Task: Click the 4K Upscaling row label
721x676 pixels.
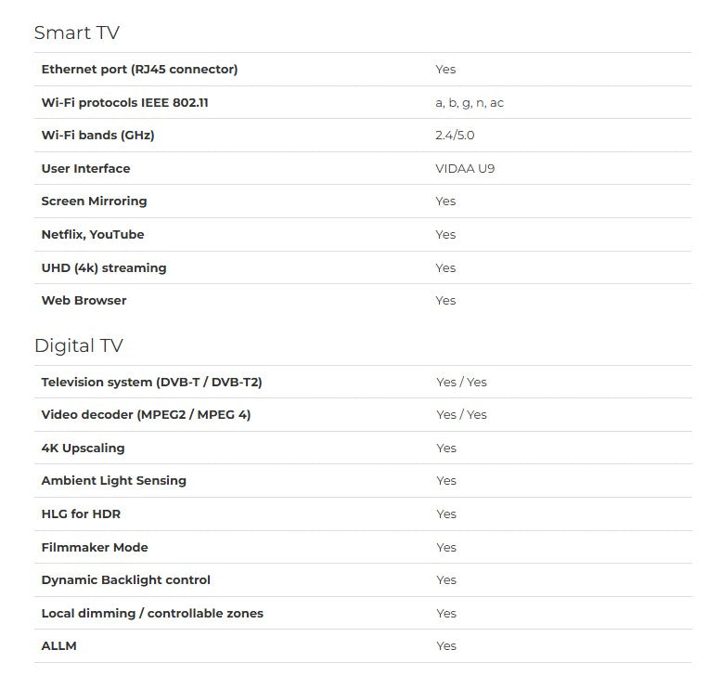Action: point(83,448)
